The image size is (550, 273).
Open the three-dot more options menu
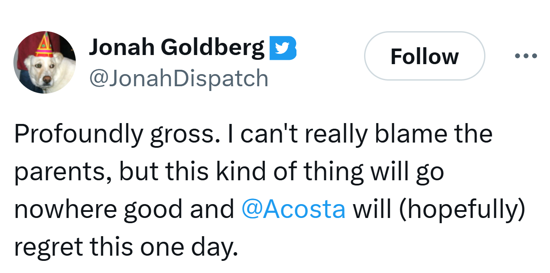pos(526,56)
